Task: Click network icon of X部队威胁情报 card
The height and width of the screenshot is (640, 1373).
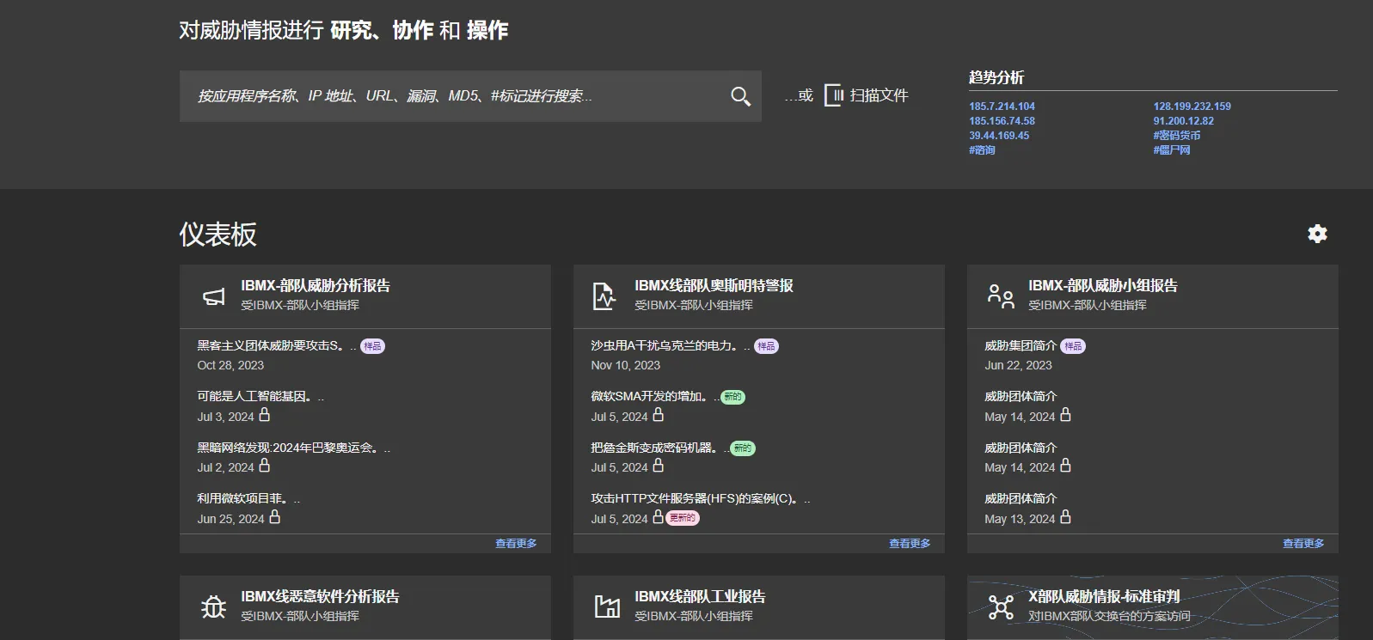Action: point(1001,606)
